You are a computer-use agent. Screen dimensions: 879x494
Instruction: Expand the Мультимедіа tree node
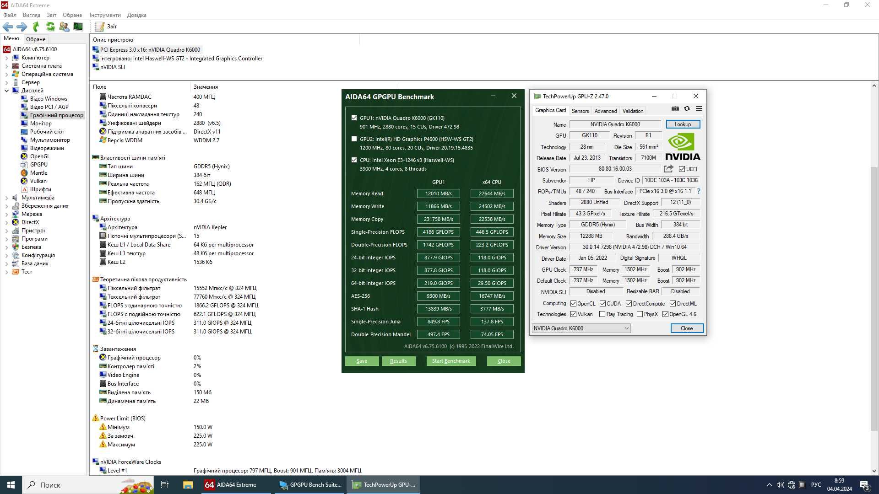click(6, 198)
